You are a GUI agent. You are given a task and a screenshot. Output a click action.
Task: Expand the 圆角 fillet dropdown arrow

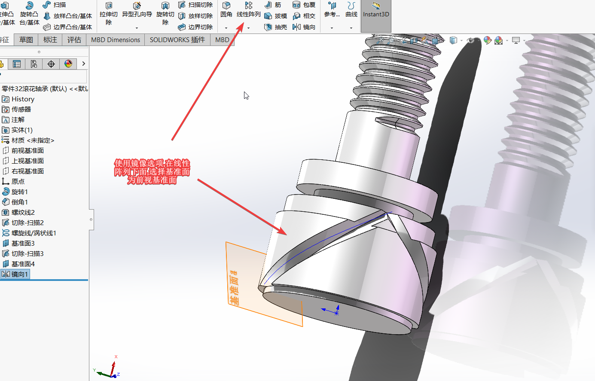click(x=226, y=28)
